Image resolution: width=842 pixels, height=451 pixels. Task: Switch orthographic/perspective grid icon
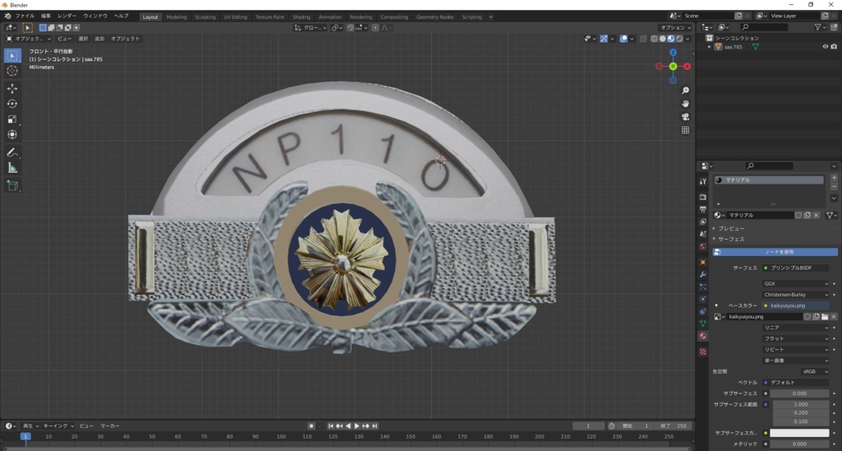click(685, 130)
